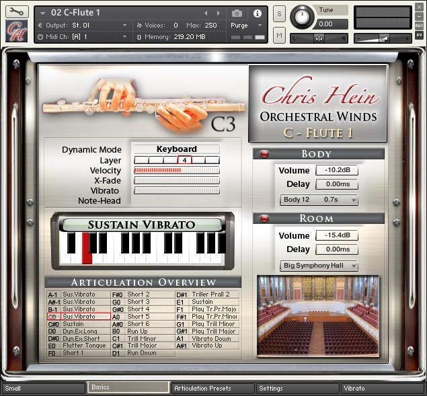Image resolution: width=427 pixels, height=396 pixels.
Task: Select D1 Run Down articulation
Action: tap(143, 353)
